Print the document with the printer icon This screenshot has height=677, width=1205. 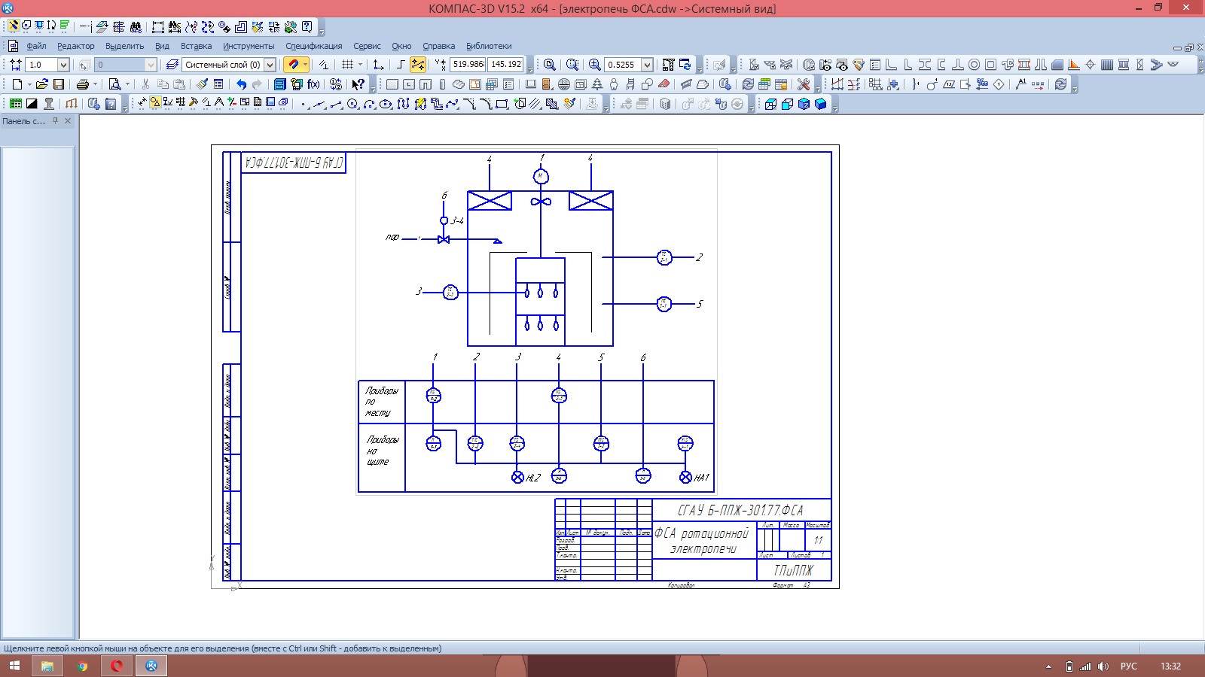[x=83, y=84]
